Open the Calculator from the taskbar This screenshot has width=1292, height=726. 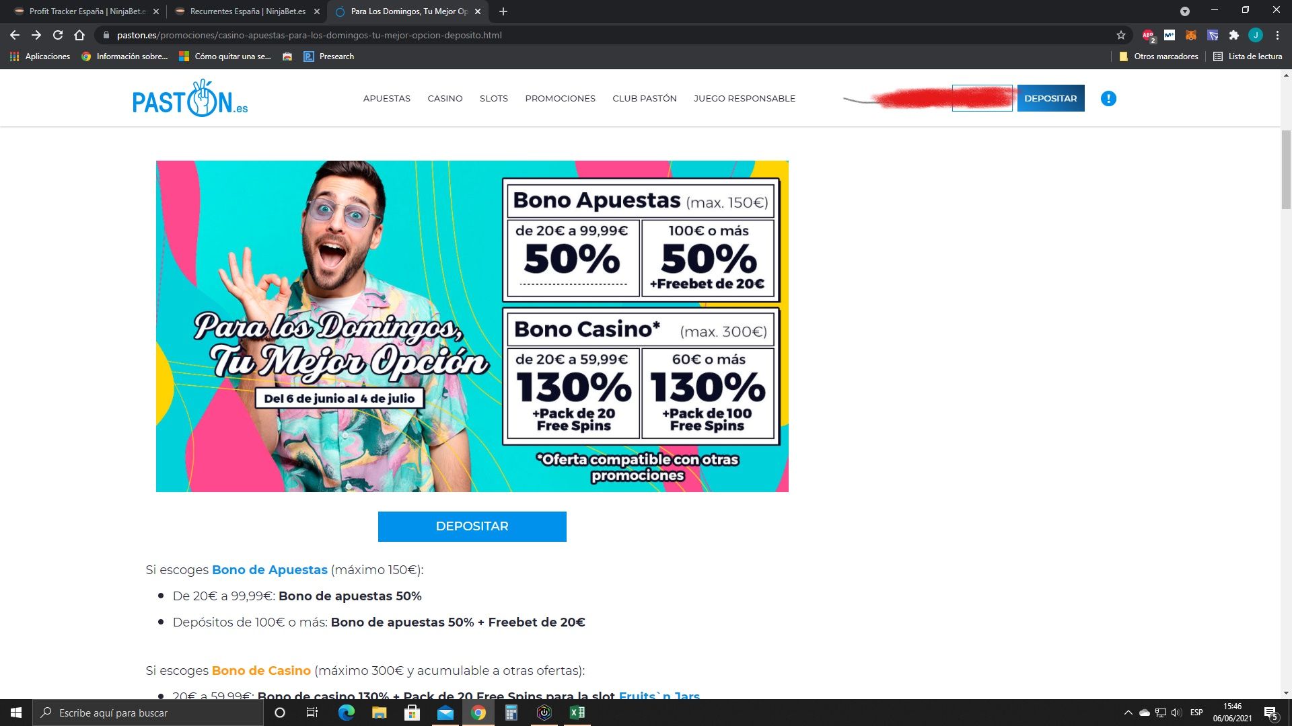(x=511, y=713)
